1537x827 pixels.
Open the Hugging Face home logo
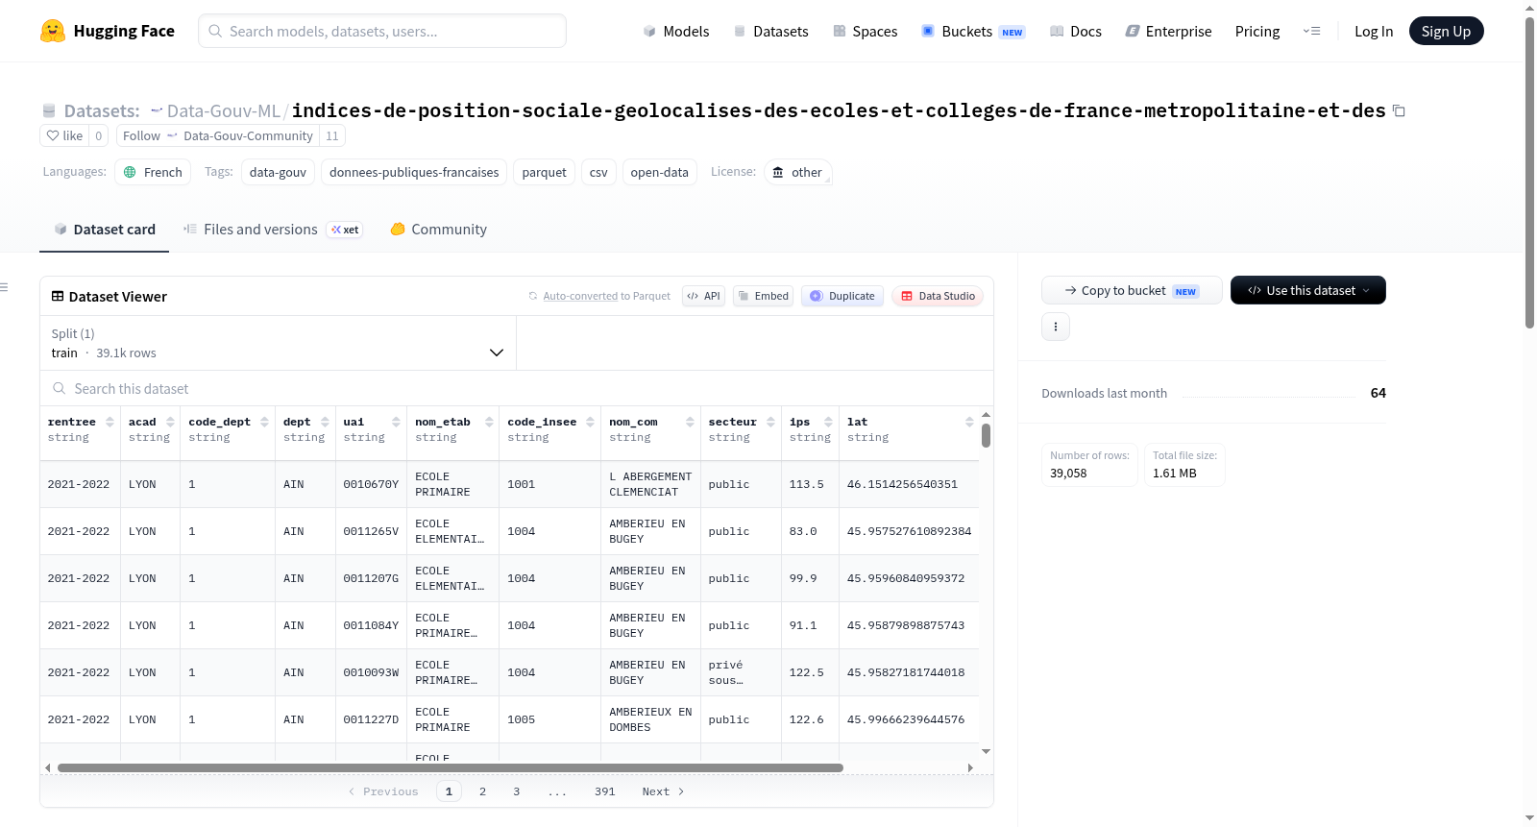click(108, 31)
